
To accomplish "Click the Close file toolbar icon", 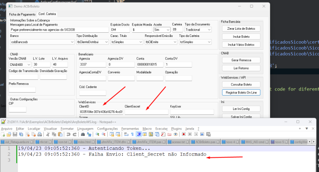I will click(x=28, y=135).
